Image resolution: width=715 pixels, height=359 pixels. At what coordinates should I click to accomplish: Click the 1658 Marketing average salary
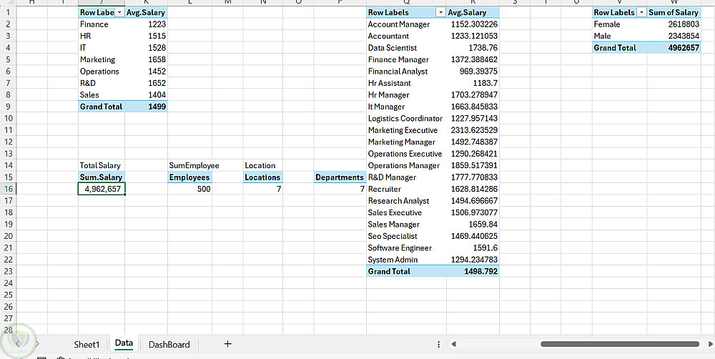click(x=146, y=60)
